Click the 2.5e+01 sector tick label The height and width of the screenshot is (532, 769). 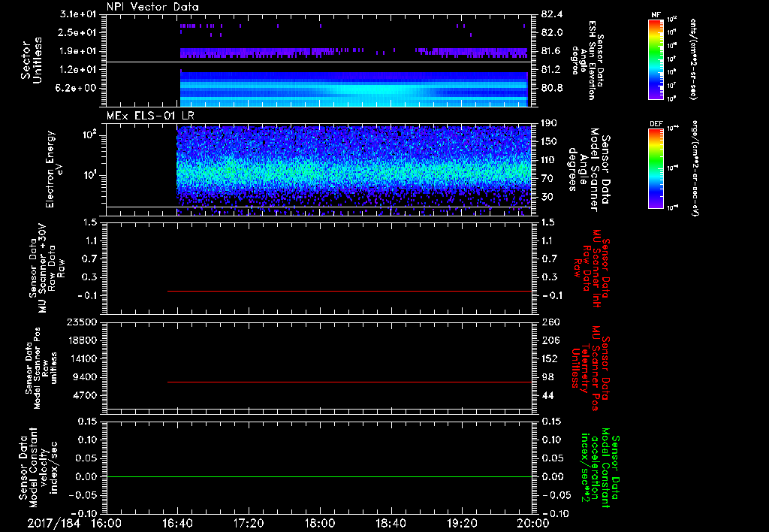tap(78, 32)
